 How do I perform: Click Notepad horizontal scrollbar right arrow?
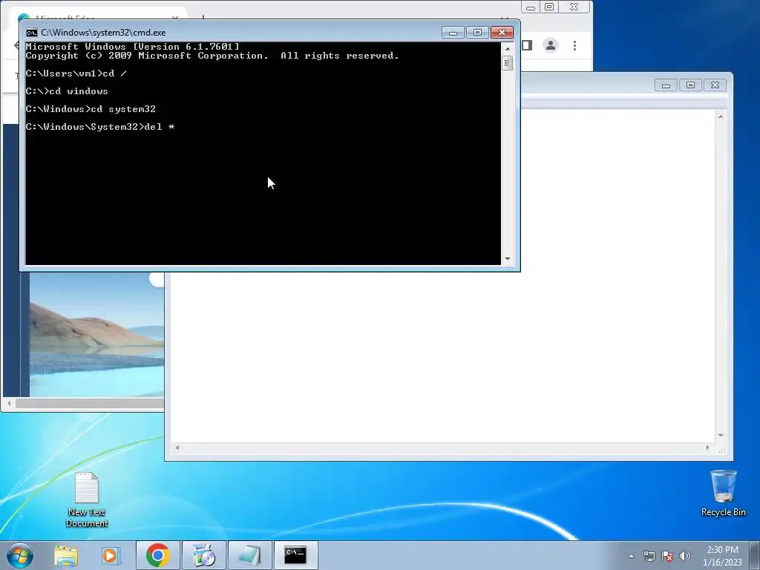pyautogui.click(x=707, y=448)
